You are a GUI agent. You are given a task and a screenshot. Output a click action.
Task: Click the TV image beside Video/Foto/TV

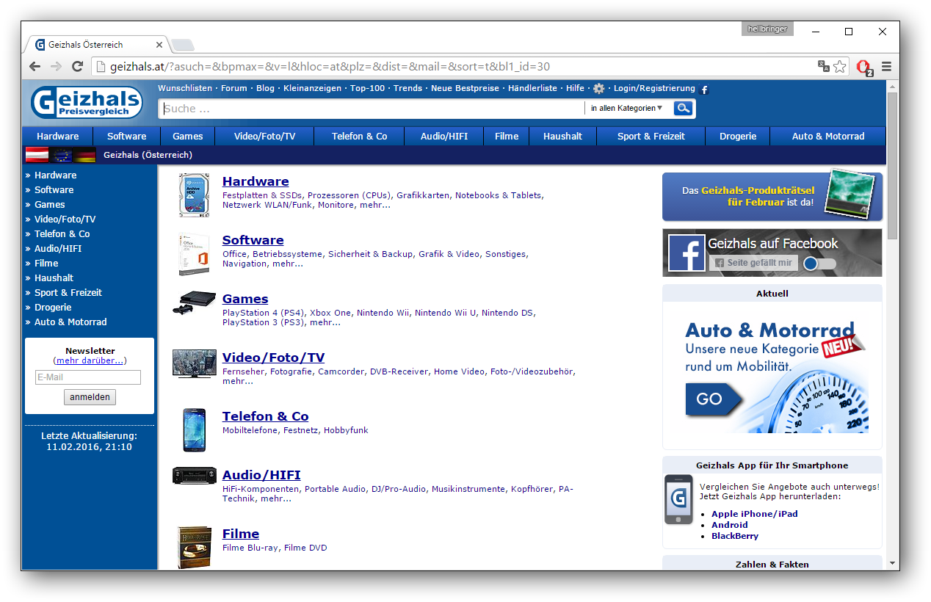[194, 363]
